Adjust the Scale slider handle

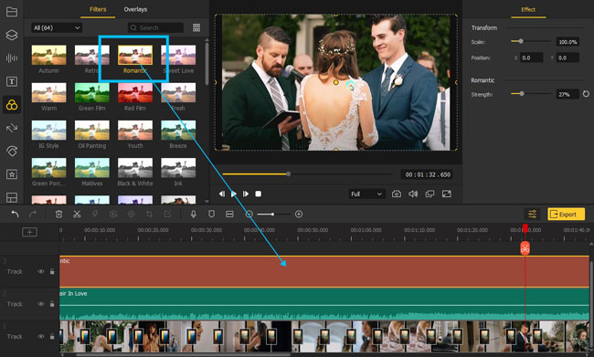521,41
